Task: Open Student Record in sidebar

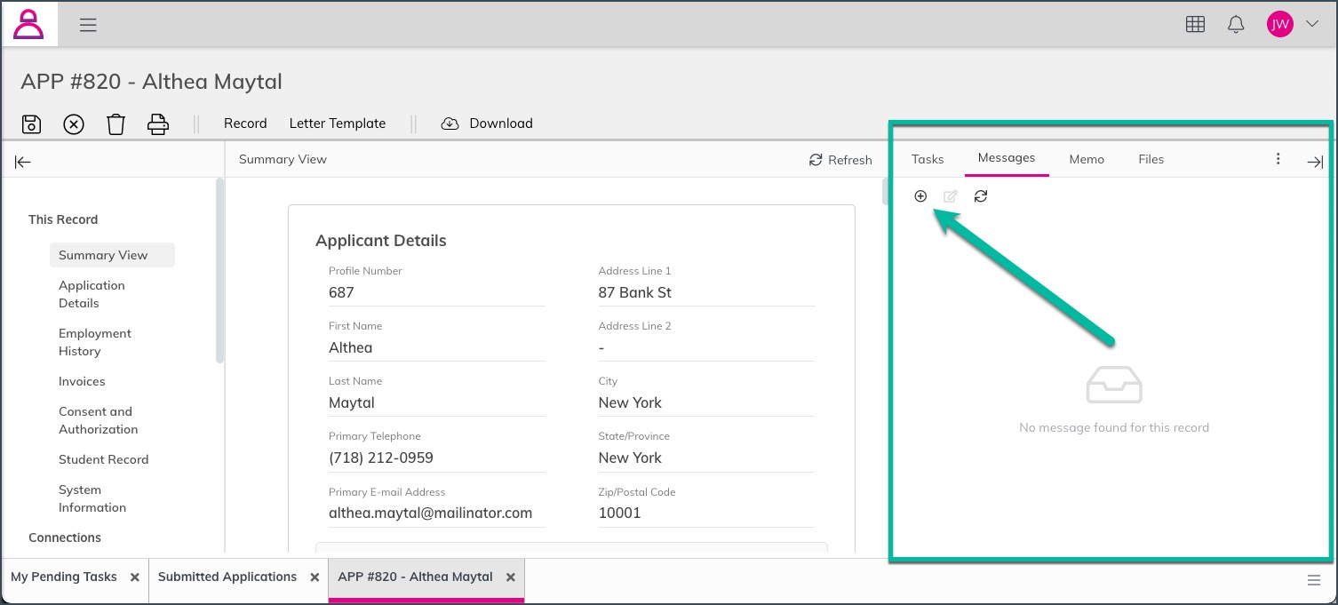Action: (103, 459)
